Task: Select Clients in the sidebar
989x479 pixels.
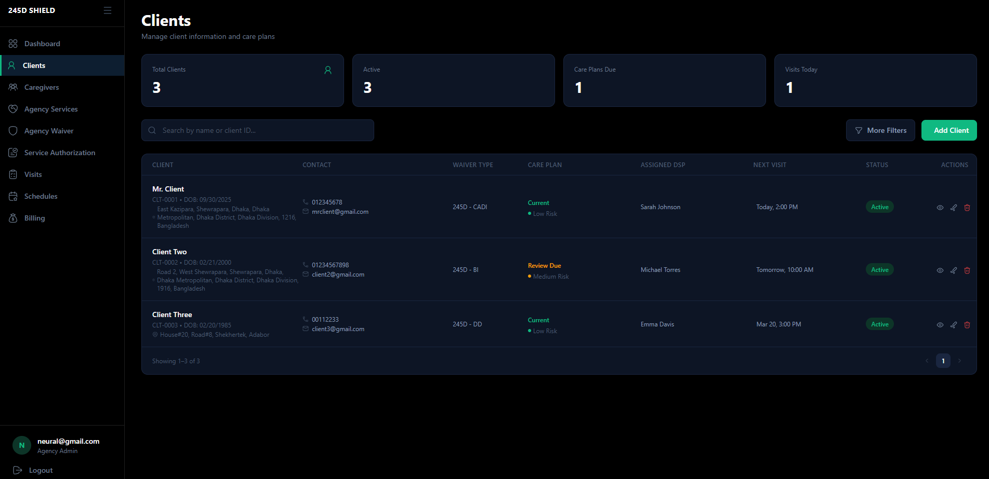Action: point(62,65)
